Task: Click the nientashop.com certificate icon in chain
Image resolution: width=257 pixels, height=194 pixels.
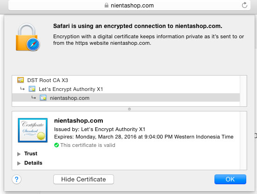Action: [x=43, y=97]
